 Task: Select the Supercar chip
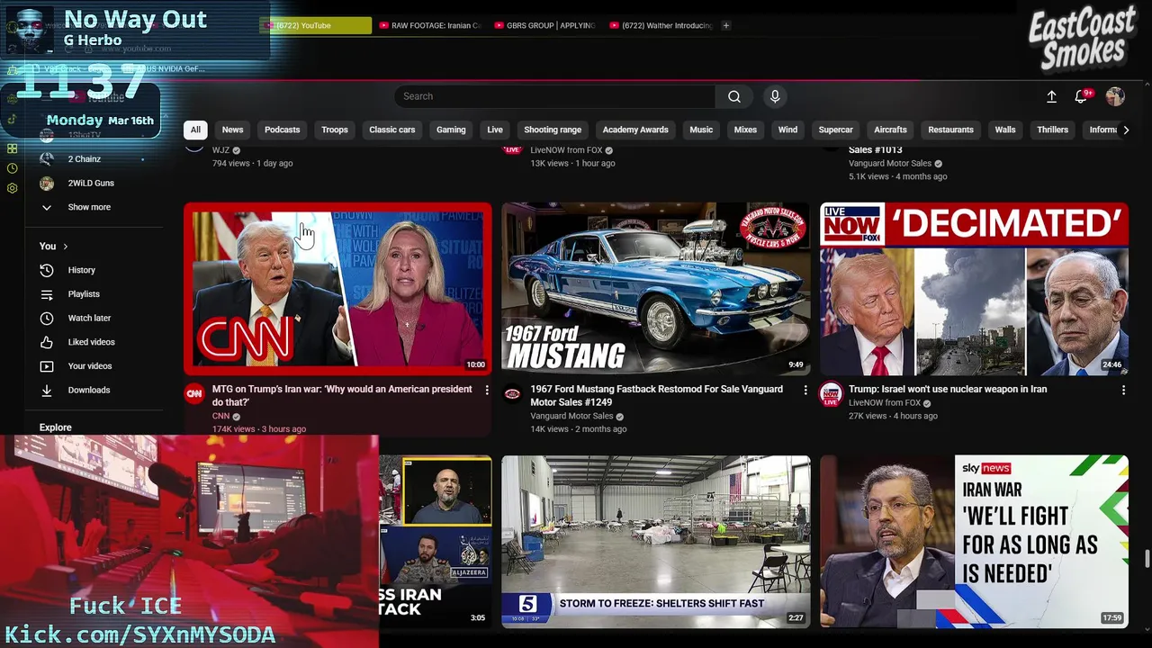835,130
